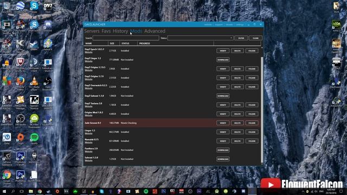Open the Skype desktop icon in top row
The height and width of the screenshot is (195, 347).
(x=34, y=6)
